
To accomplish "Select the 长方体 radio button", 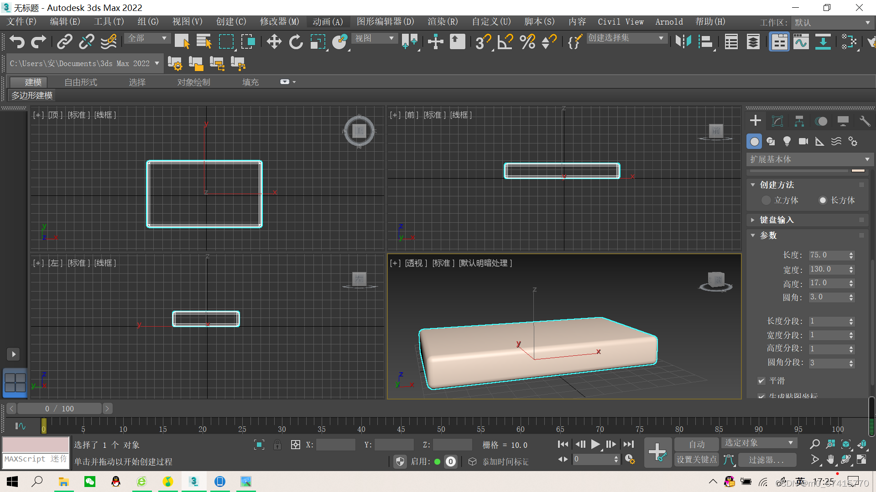I will [x=823, y=200].
